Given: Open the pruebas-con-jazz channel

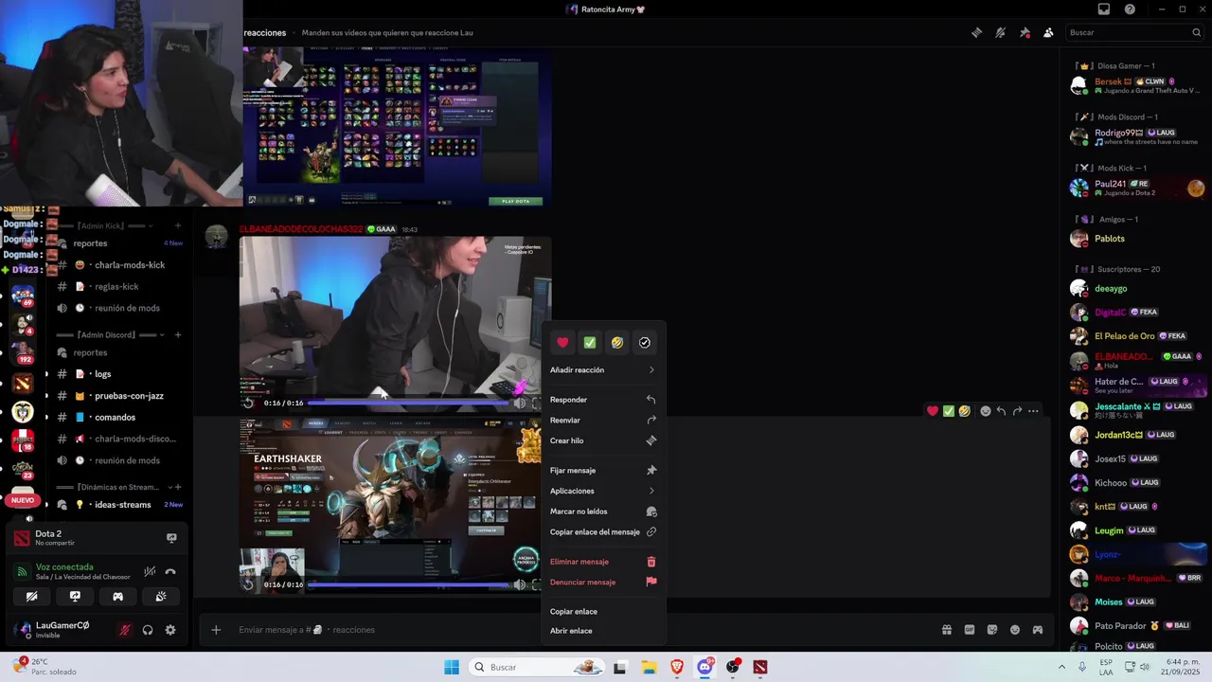Looking at the screenshot, I should tap(119, 396).
